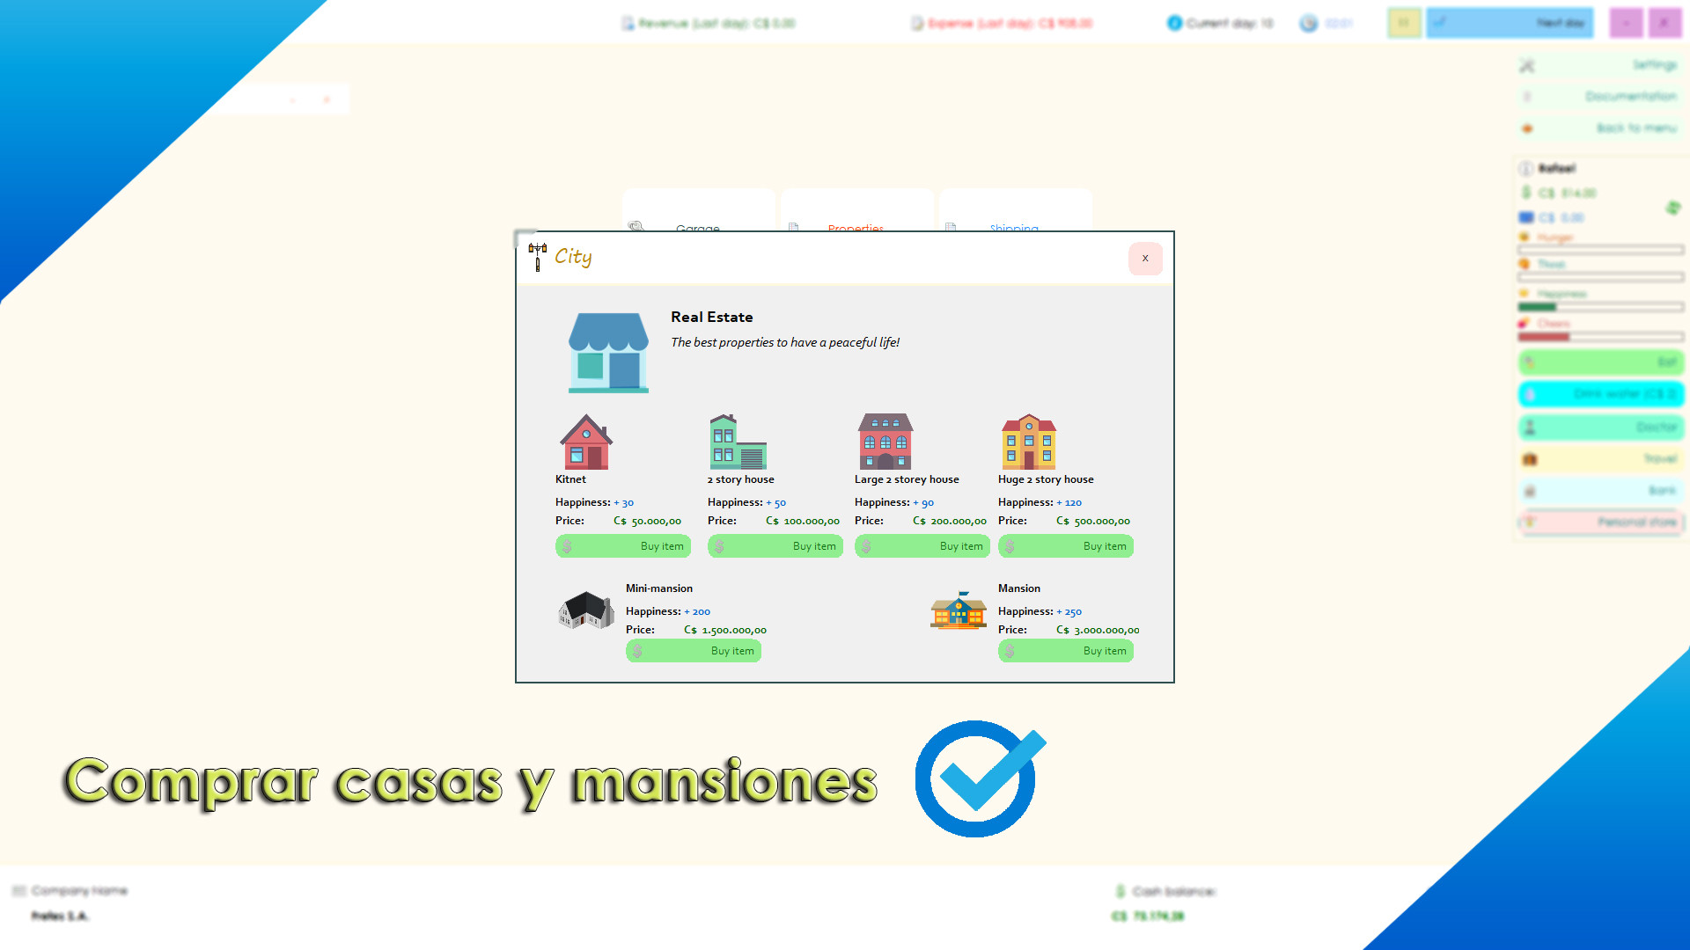This screenshot has height=950, width=1690.
Task: Open the Settings menu entry
Action: coord(1600,65)
